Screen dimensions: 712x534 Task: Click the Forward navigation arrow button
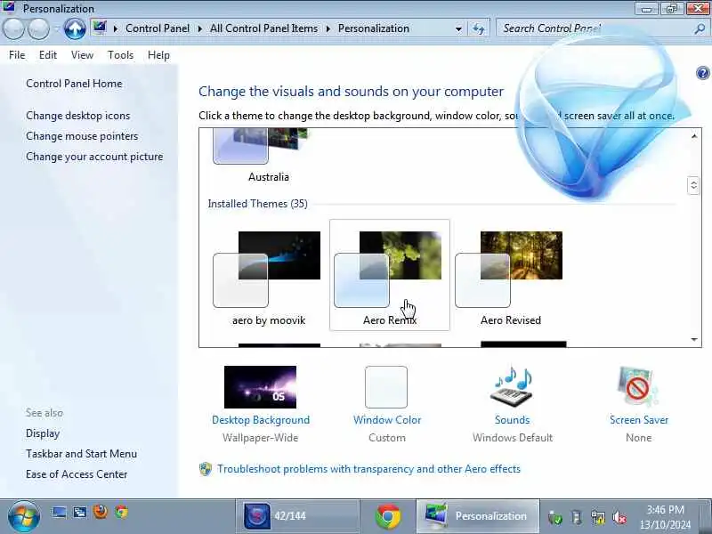[x=39, y=29]
